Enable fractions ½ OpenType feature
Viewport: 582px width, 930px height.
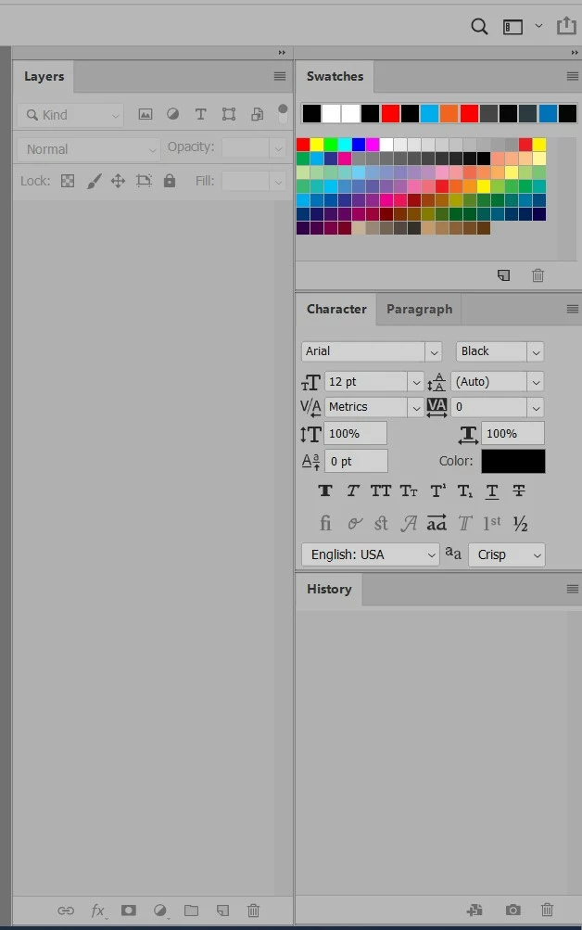(x=520, y=523)
